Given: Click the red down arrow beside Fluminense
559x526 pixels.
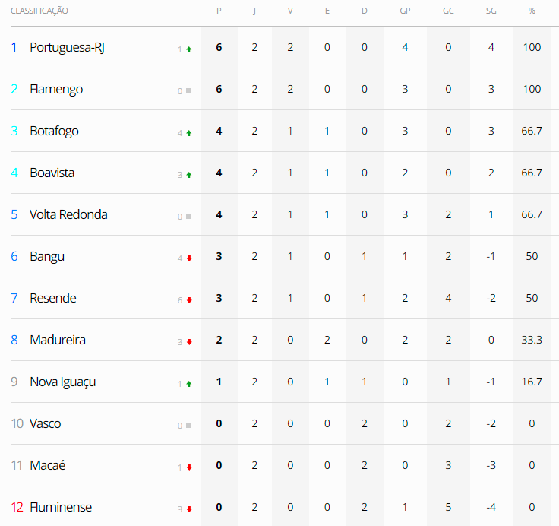Looking at the screenshot, I should tap(188, 509).
